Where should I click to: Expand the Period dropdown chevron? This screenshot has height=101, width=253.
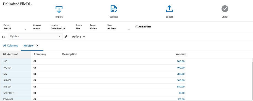coord(25,29)
